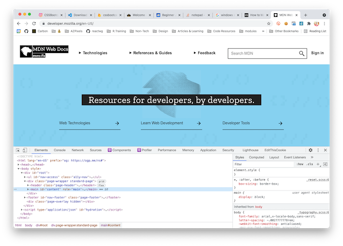Open the Other Bookmarks folder

point(284,31)
